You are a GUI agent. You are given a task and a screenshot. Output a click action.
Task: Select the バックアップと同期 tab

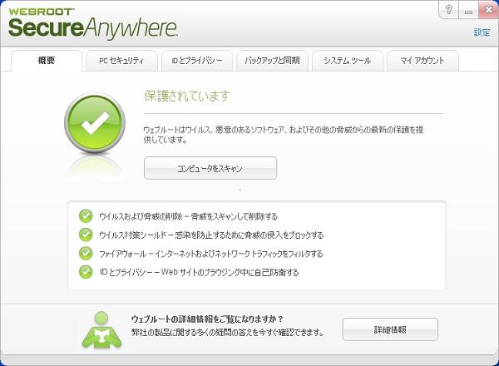tap(272, 61)
